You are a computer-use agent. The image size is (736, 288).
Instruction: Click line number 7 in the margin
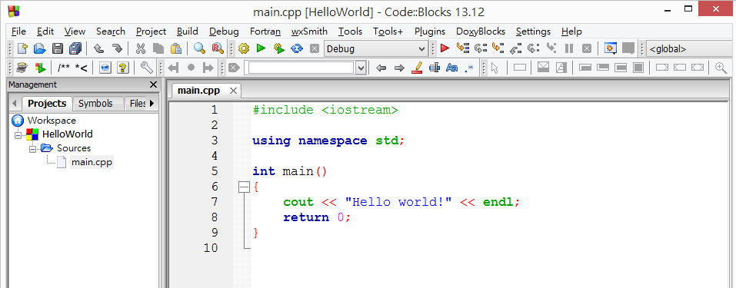[215, 202]
